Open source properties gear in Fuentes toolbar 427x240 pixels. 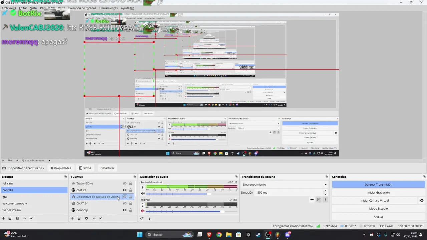pos(86,218)
